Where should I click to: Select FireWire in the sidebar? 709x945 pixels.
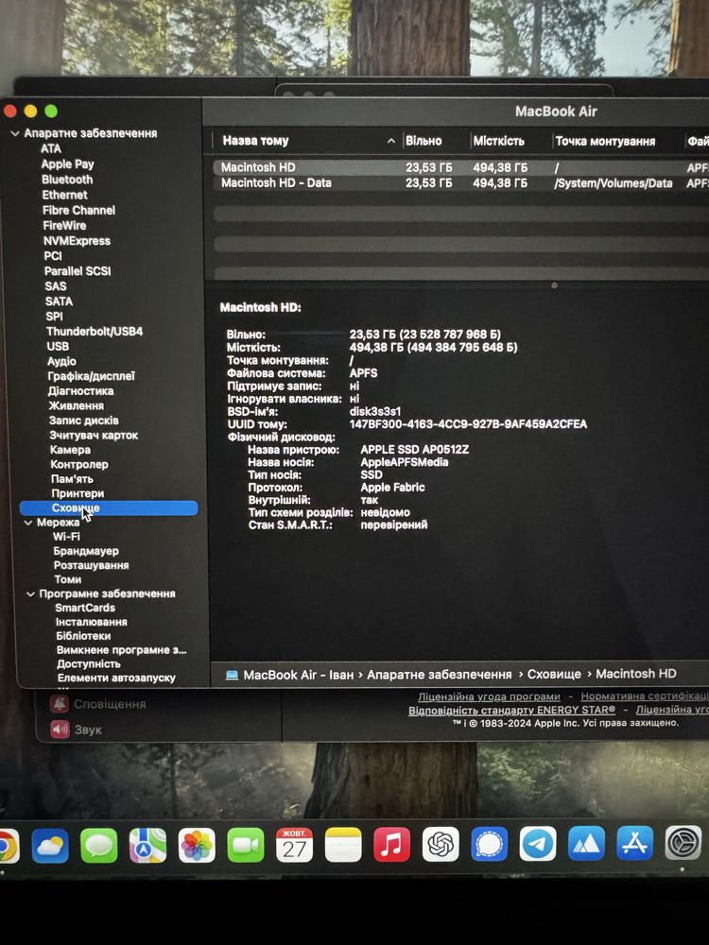click(64, 226)
